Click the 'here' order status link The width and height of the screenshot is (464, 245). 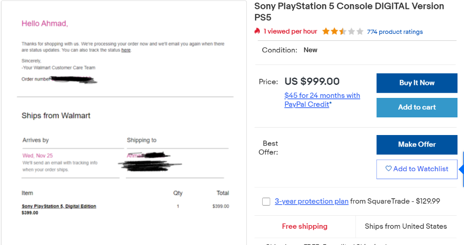[126, 50]
